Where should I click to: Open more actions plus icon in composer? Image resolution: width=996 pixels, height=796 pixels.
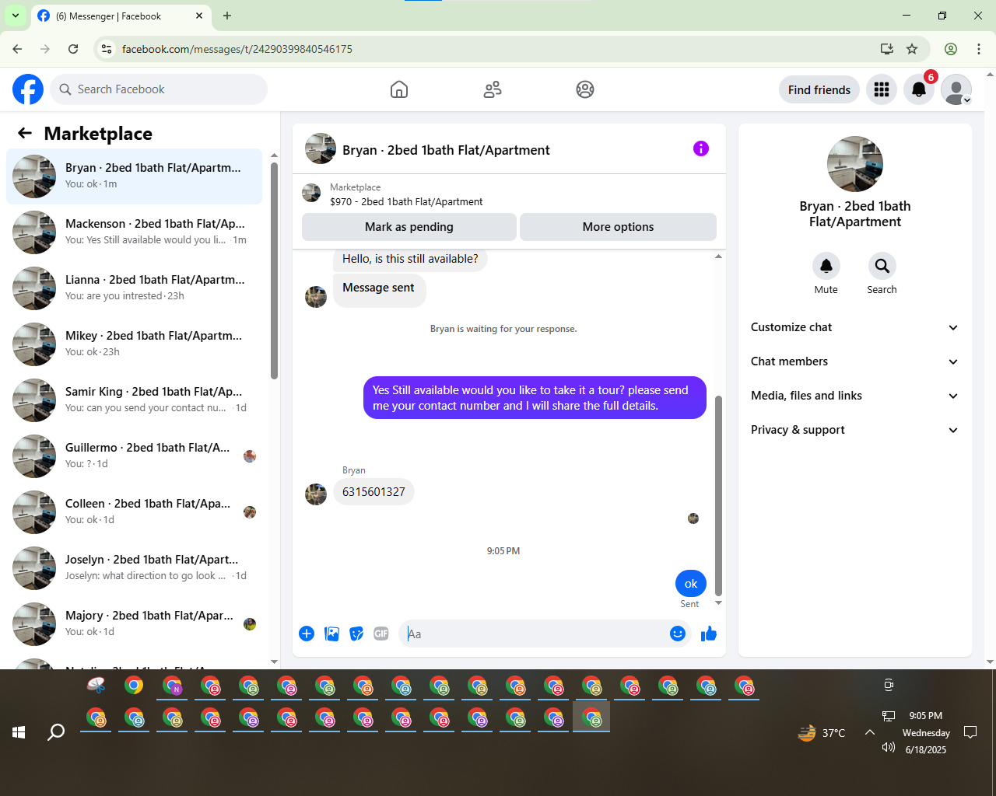click(307, 634)
